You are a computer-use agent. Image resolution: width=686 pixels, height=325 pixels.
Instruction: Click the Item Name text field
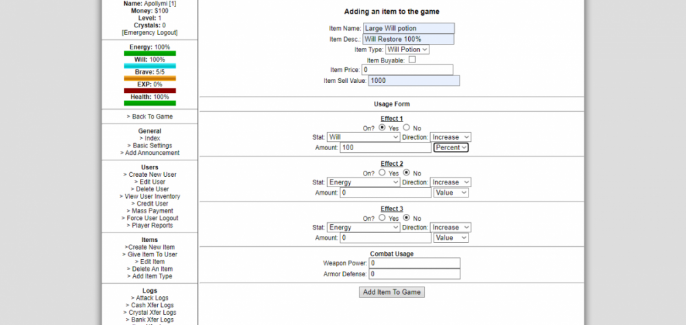click(408, 29)
